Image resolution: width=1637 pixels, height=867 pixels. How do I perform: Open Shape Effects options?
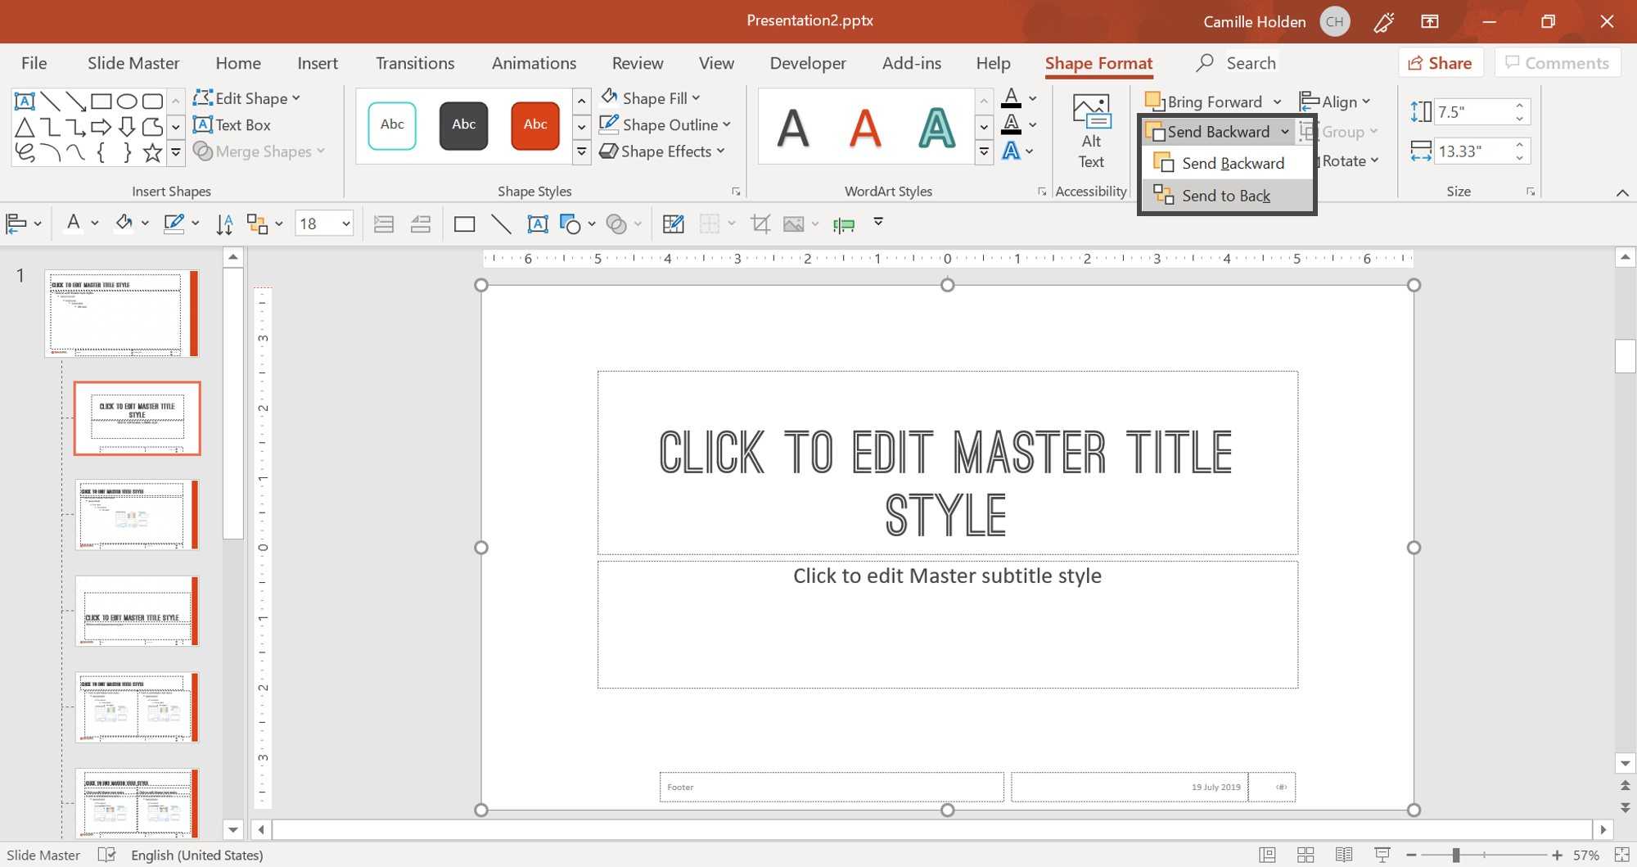tap(663, 151)
